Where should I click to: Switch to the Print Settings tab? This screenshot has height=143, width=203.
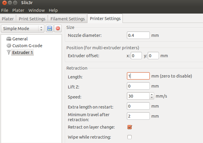[32, 19]
